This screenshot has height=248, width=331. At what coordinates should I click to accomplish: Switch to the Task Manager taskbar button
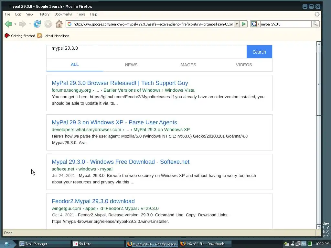point(44,244)
